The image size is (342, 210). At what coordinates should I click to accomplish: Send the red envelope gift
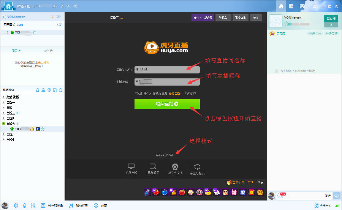252,192
